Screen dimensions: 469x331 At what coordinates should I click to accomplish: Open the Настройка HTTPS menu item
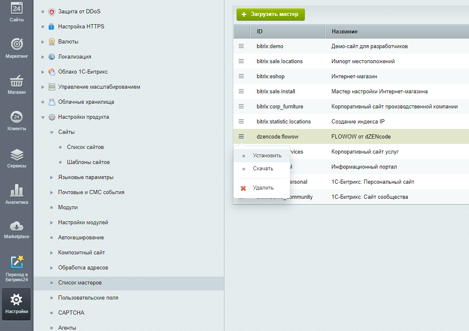pyautogui.click(x=81, y=27)
